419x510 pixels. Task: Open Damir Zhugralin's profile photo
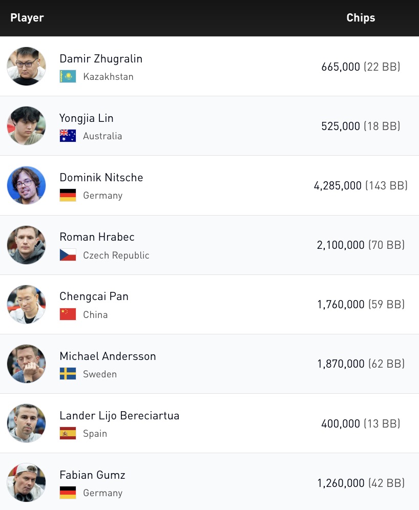[26, 66]
